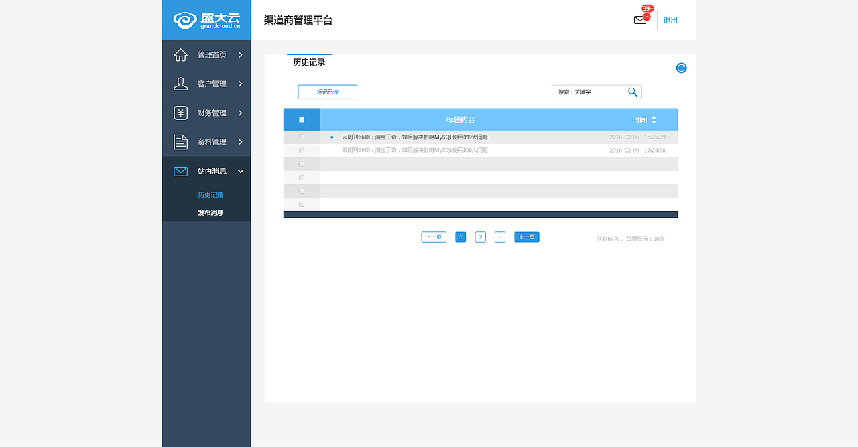The width and height of the screenshot is (858, 447).
Task: Click the house icon beside 管理首页
Action: tap(180, 55)
